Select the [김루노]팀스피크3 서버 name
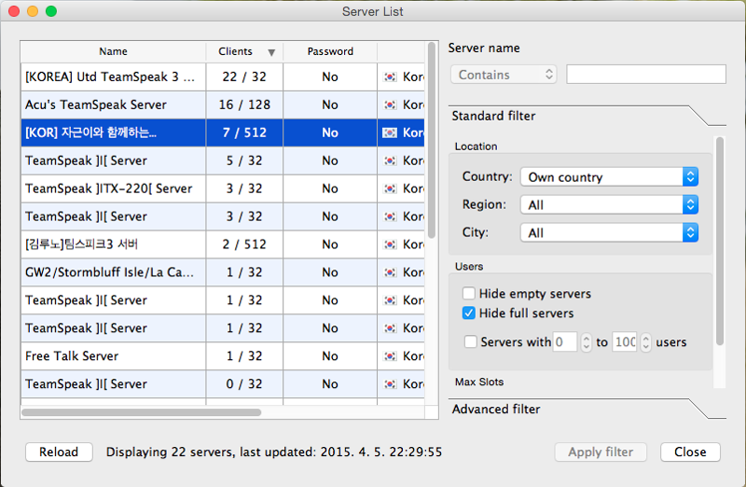 pos(81,244)
